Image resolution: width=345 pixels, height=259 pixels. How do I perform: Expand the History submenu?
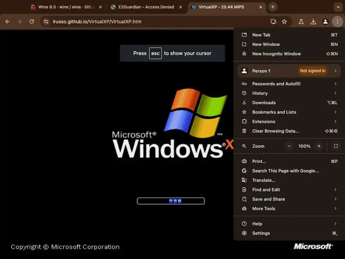pos(289,93)
